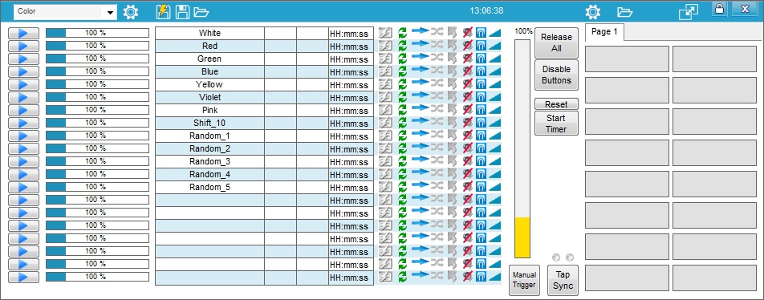The width and height of the screenshot is (764, 300).
Task: Click the floppy disk save icon
Action: pos(183,12)
